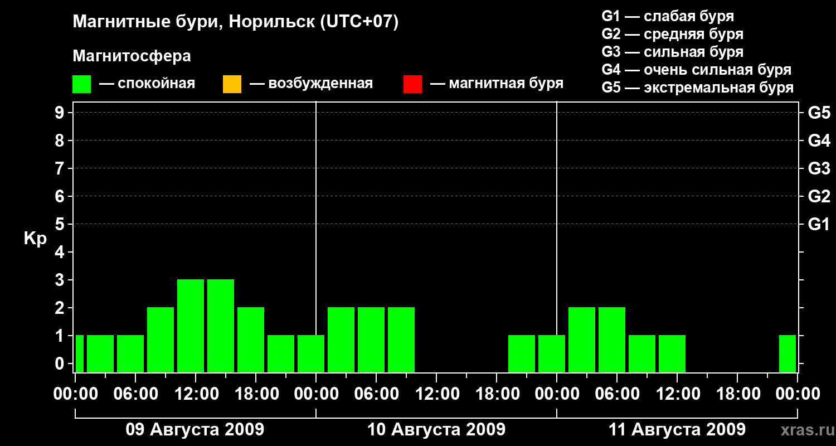
Task: Click the '06:00' time label above 10 Августа
Action: [x=376, y=394]
